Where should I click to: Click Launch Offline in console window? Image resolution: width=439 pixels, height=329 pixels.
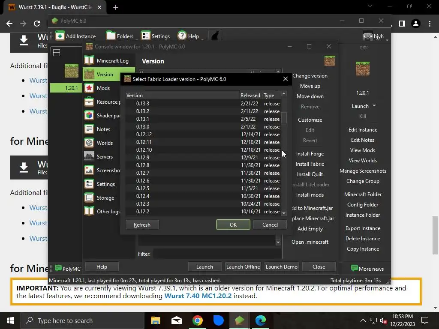click(x=243, y=267)
